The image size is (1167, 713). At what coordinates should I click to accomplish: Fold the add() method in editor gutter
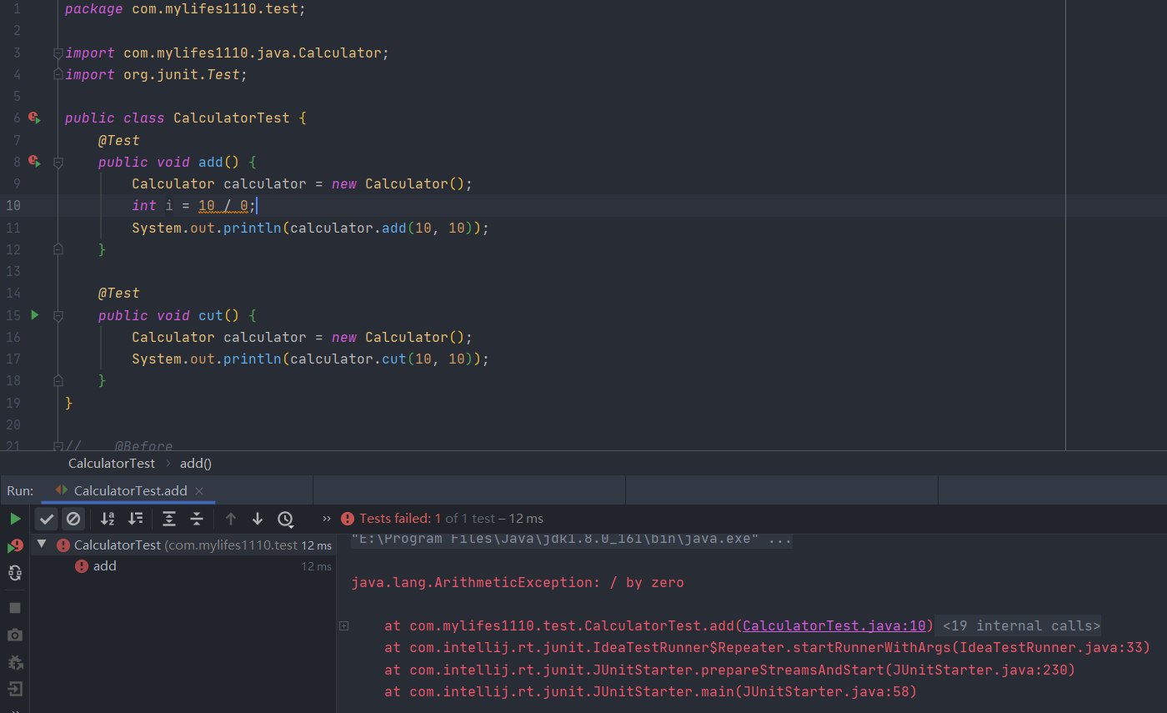click(x=58, y=163)
